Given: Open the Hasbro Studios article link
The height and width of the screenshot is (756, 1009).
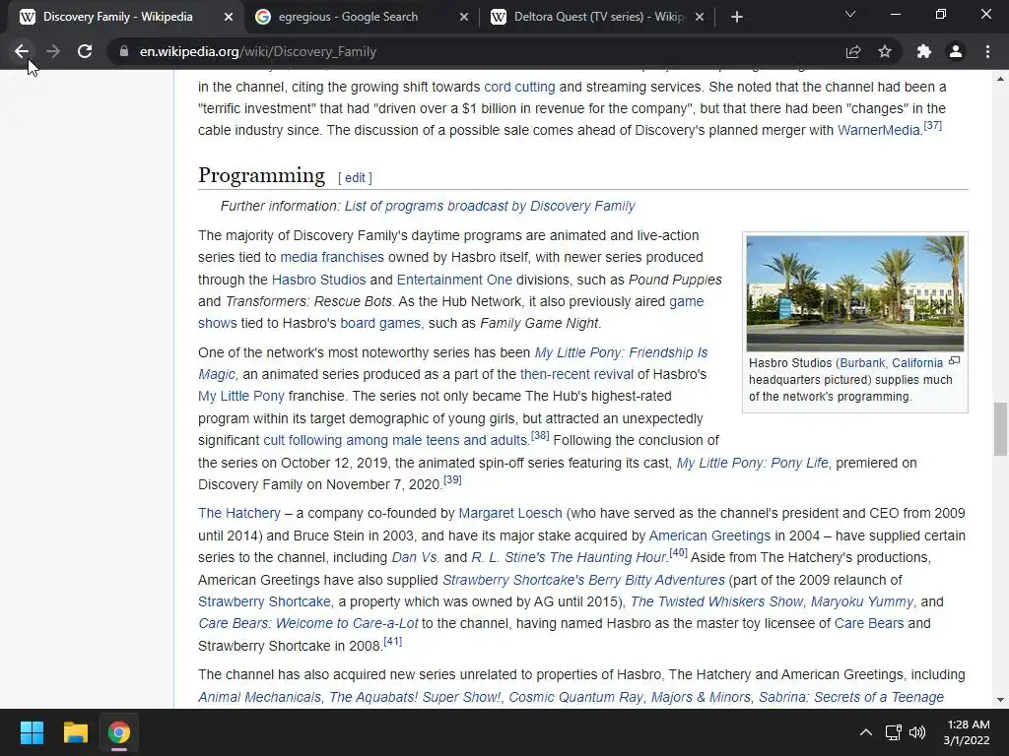Looking at the screenshot, I should click(318, 280).
